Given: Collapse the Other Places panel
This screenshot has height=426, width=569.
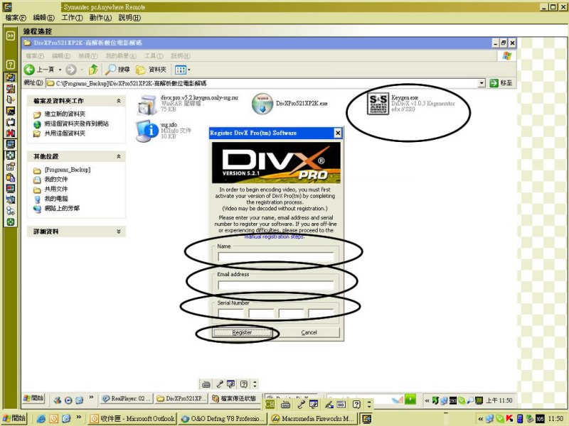Looking at the screenshot, I should (118, 156).
